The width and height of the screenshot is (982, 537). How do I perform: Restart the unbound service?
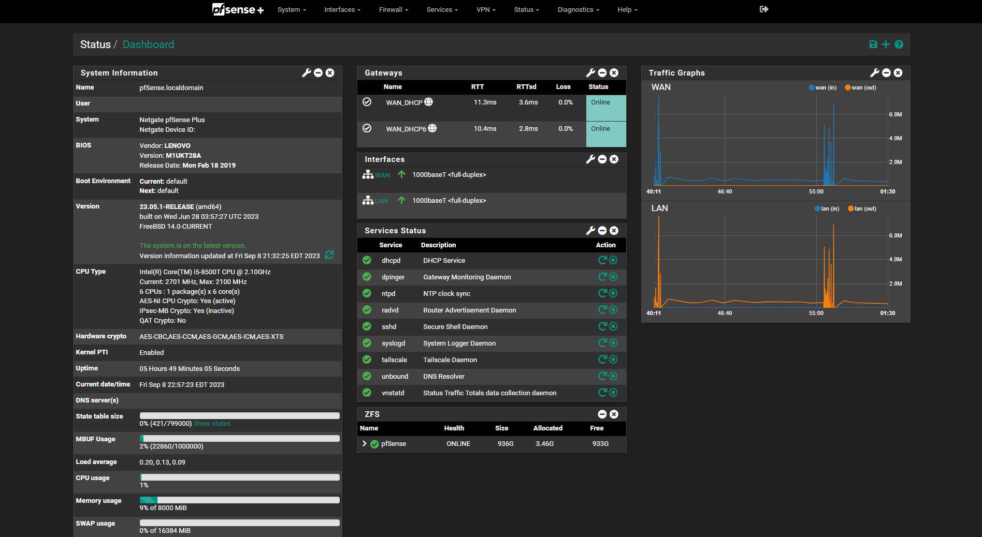(602, 376)
